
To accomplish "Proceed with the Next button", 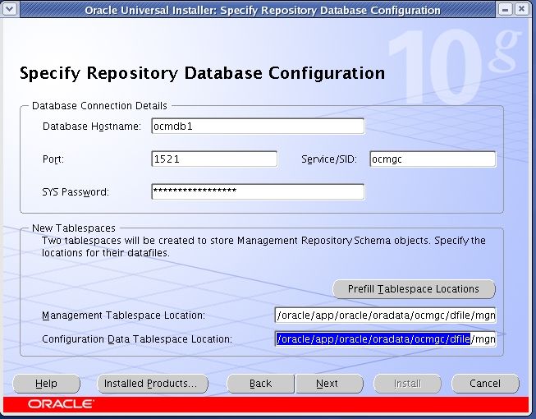I will [x=329, y=384].
